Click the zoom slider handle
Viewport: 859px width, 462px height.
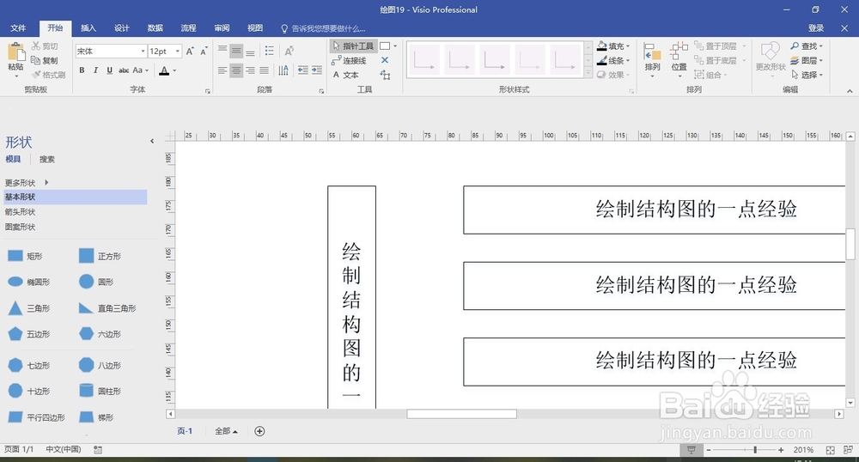[755, 449]
